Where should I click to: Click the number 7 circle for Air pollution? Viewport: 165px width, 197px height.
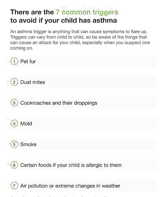point(14,186)
